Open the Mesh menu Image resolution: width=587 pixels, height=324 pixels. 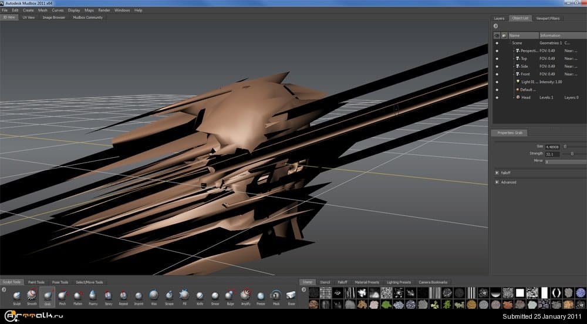[43, 10]
